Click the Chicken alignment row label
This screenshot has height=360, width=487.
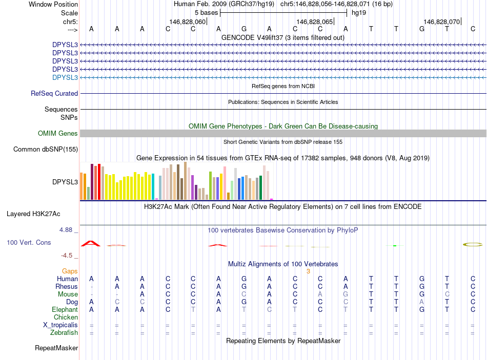pos(66,317)
